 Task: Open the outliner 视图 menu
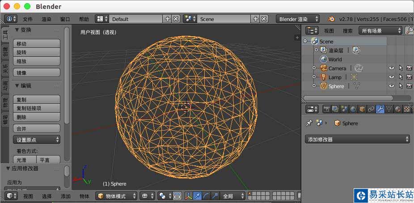pyautogui.click(x=329, y=31)
